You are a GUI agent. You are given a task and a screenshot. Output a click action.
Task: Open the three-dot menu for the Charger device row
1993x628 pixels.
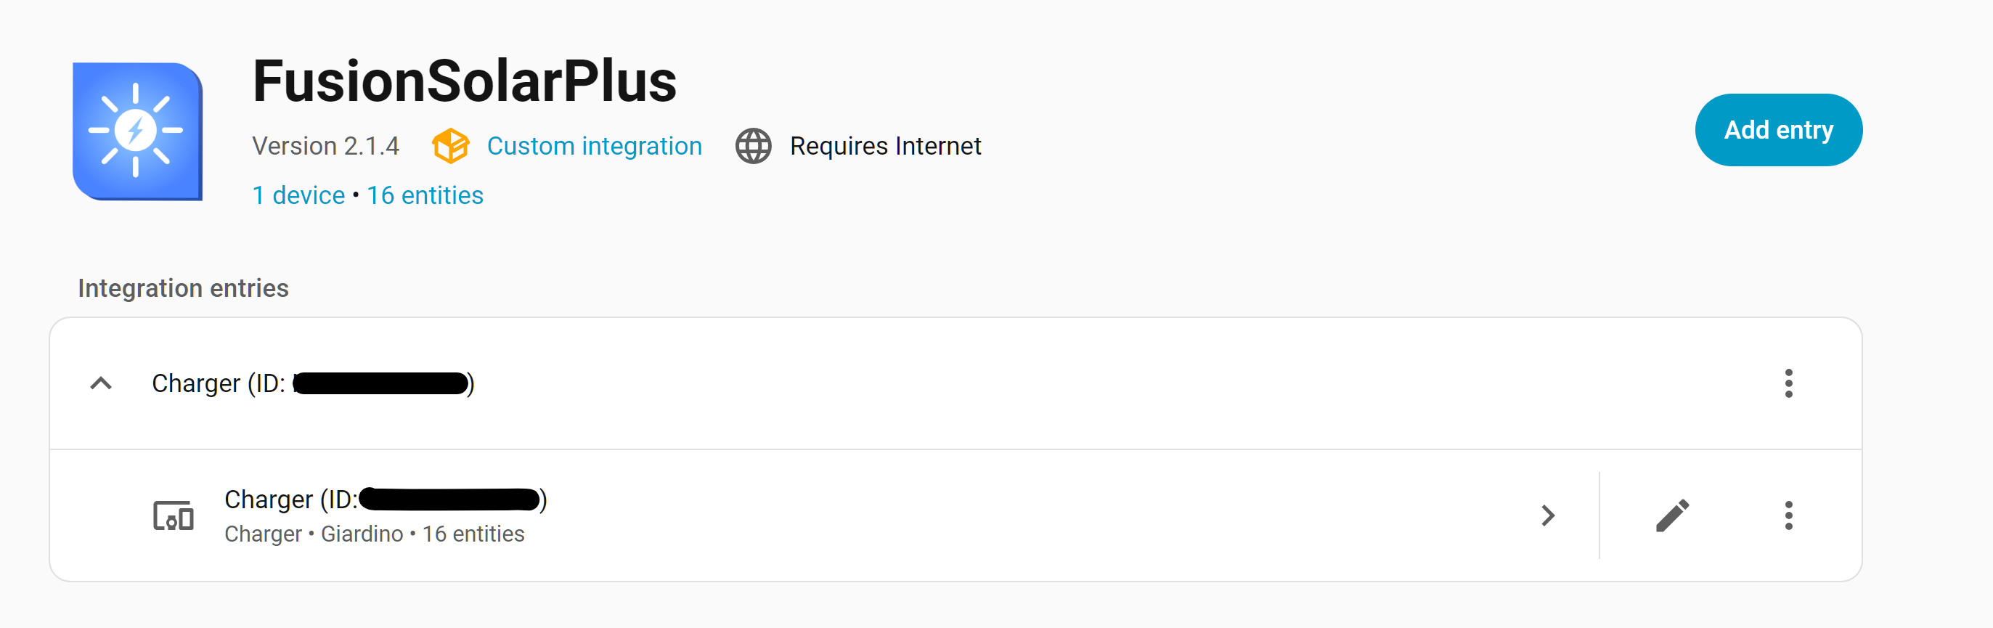1788,516
